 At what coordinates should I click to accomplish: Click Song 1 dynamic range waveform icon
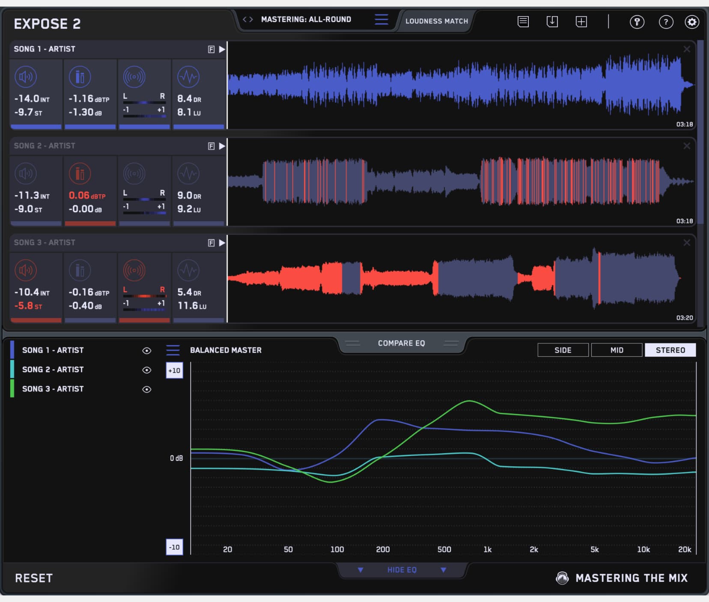[x=188, y=77]
